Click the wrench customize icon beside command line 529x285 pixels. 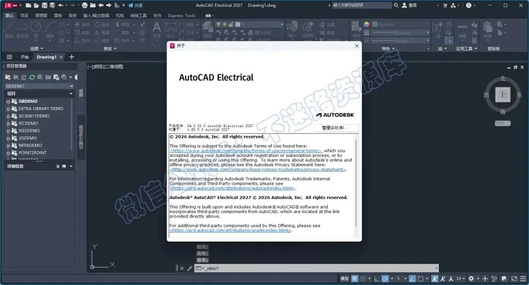(189, 268)
